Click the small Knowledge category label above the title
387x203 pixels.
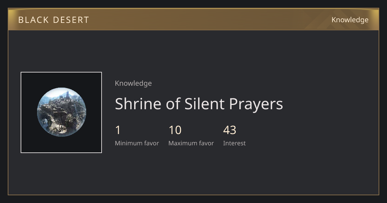click(133, 83)
